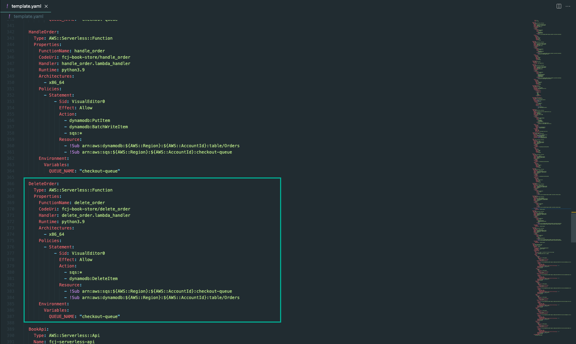Image resolution: width=576 pixels, height=344 pixels.
Task: Click 'Sid: VisualEditor0' on line 377
Action: [82, 253]
